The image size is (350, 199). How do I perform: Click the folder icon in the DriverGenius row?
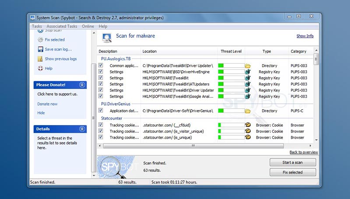click(248, 111)
